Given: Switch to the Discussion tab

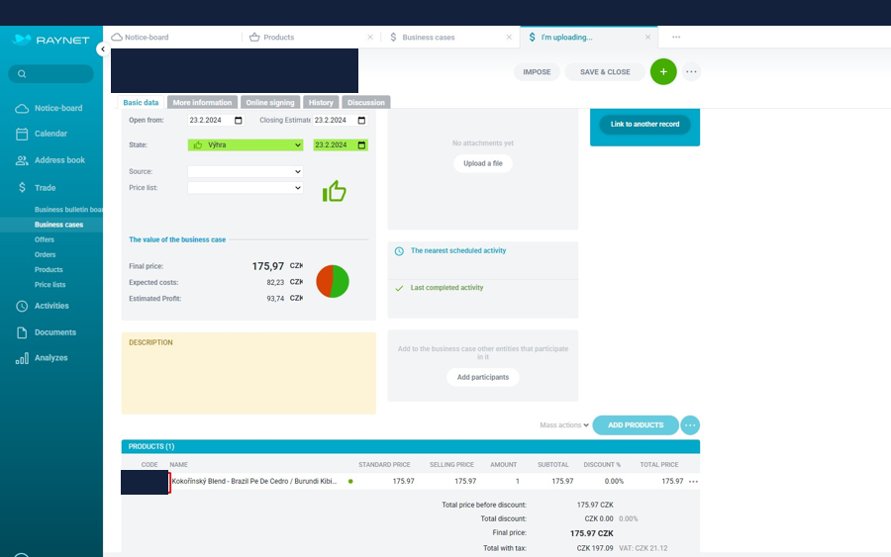Looking at the screenshot, I should click(x=366, y=103).
